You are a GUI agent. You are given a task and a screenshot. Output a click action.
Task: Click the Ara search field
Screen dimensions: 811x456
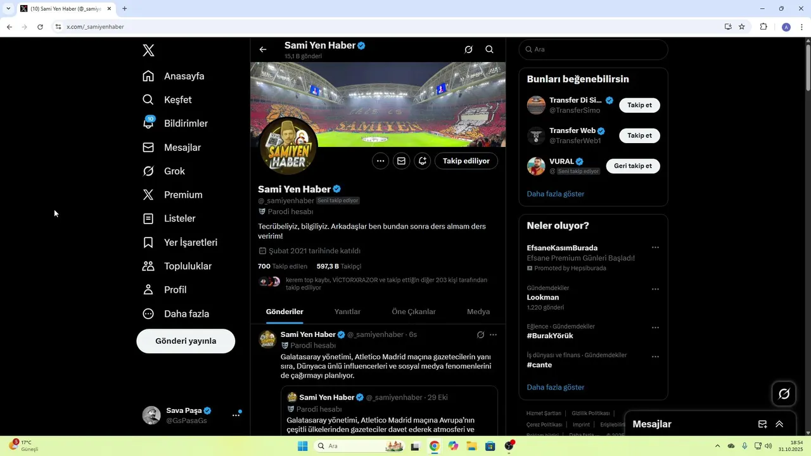click(x=593, y=49)
